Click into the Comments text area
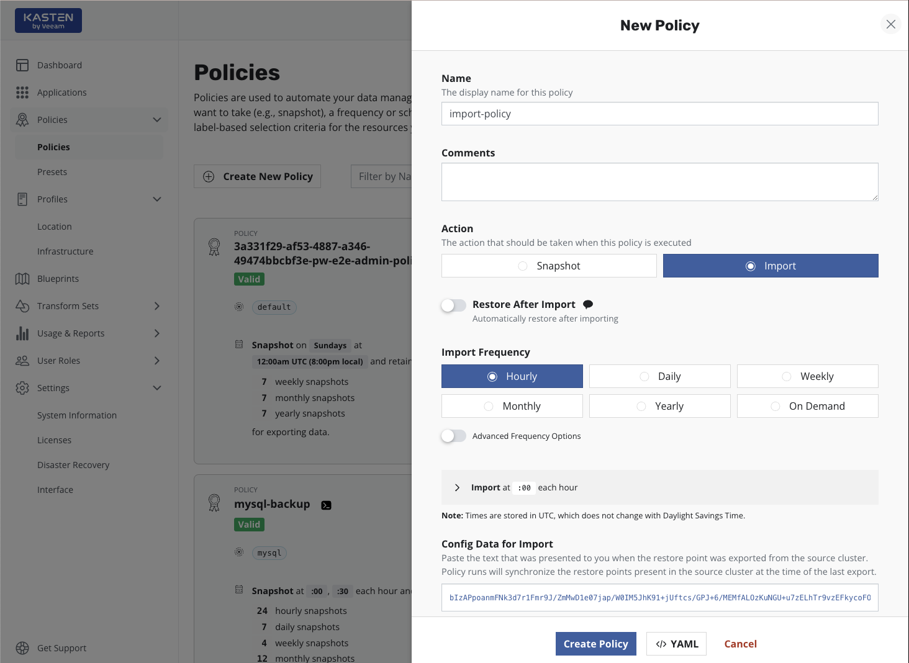909x663 pixels. [x=659, y=182]
